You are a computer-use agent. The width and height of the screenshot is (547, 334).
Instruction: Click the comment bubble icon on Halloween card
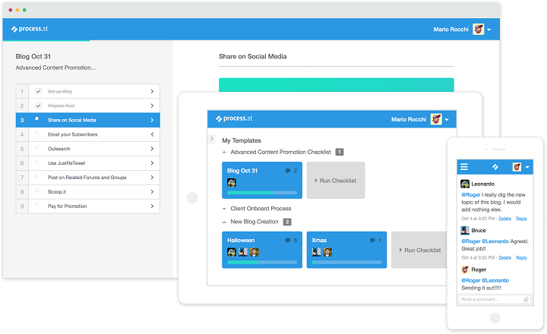[288, 240]
